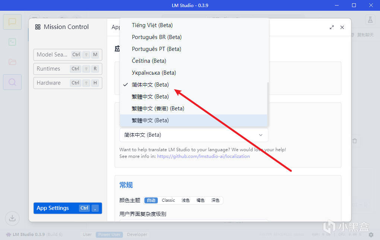Screen dimensions: 380x240
Task: Open settings gear icon in status bar
Action: [371, 234]
